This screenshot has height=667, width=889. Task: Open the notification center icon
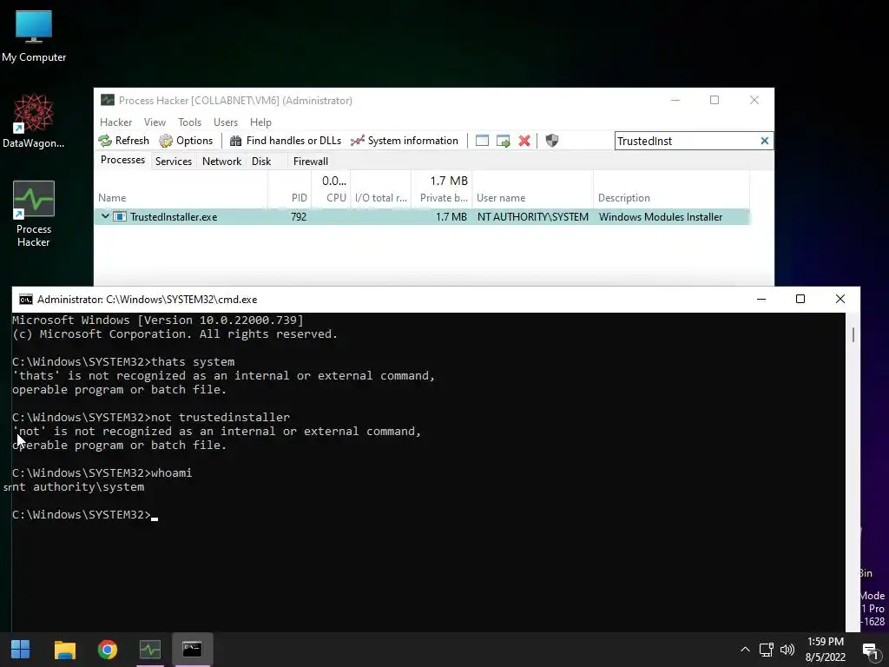coord(870,650)
